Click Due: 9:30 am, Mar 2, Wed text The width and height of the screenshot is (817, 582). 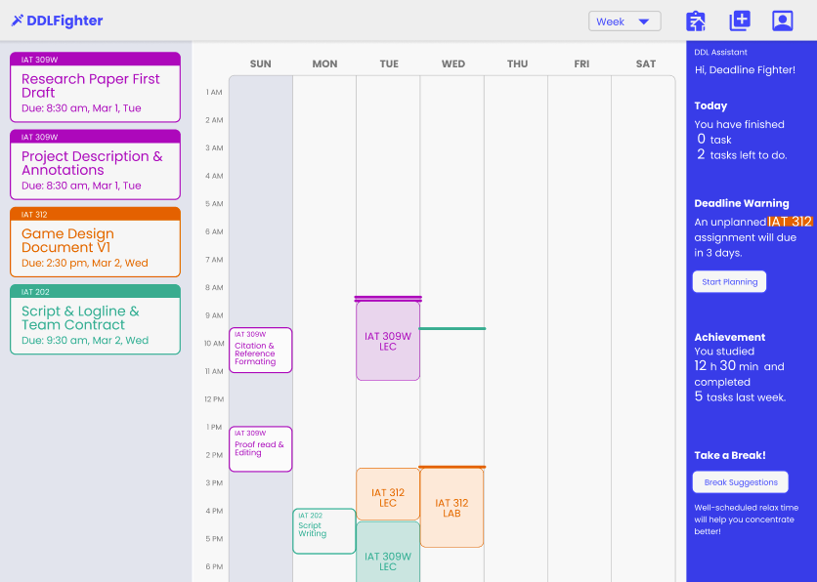coord(85,341)
